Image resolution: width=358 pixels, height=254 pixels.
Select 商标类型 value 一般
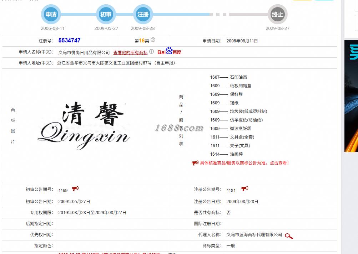pos(231,245)
